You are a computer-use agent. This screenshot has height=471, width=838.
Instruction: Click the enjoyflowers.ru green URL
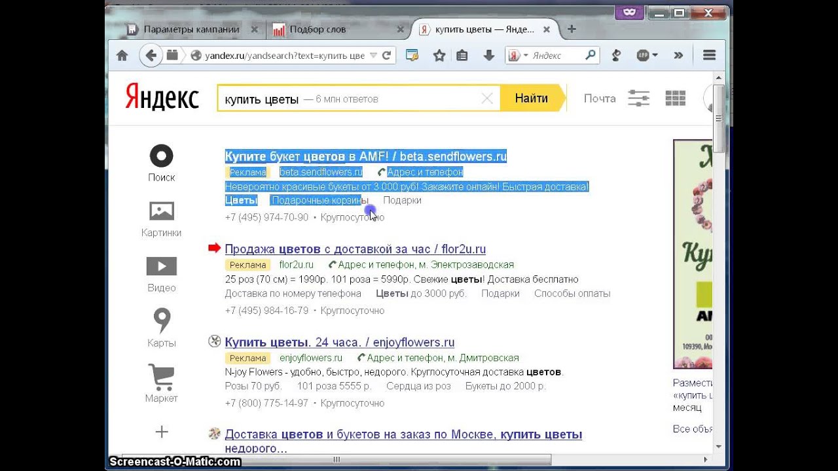pyautogui.click(x=311, y=358)
